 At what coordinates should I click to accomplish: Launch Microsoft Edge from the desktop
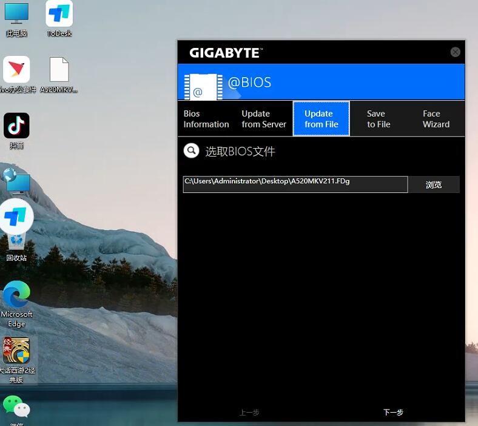pos(16,297)
